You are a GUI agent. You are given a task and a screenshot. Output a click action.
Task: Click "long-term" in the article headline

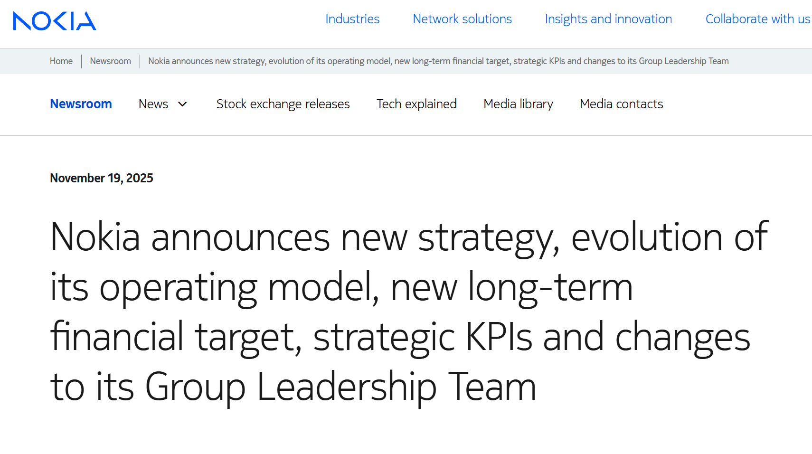tap(550, 287)
